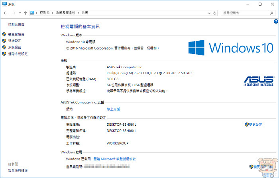The image size is (279, 178).
Task: Open help with blue question mark icon
Action: pyautogui.click(x=276, y=22)
